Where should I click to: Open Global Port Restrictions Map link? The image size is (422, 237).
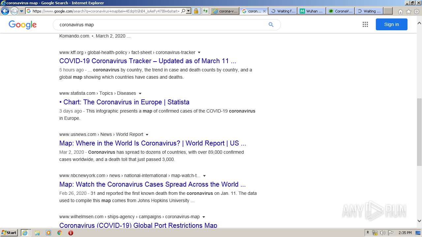[138, 225]
